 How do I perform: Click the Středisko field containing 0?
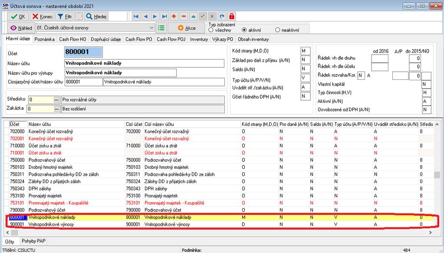click(41, 100)
